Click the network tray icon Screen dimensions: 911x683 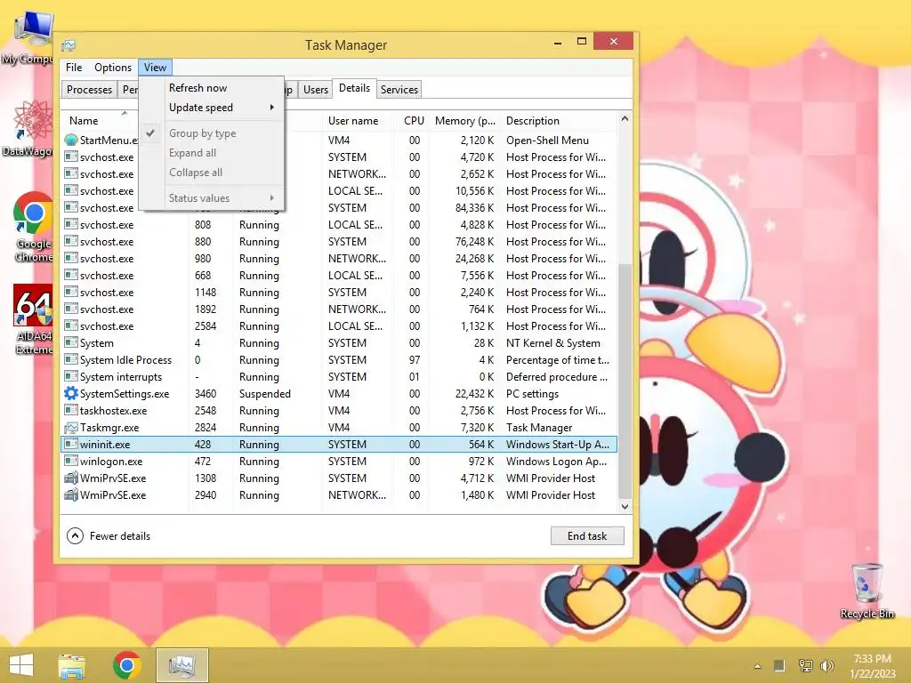pos(805,665)
